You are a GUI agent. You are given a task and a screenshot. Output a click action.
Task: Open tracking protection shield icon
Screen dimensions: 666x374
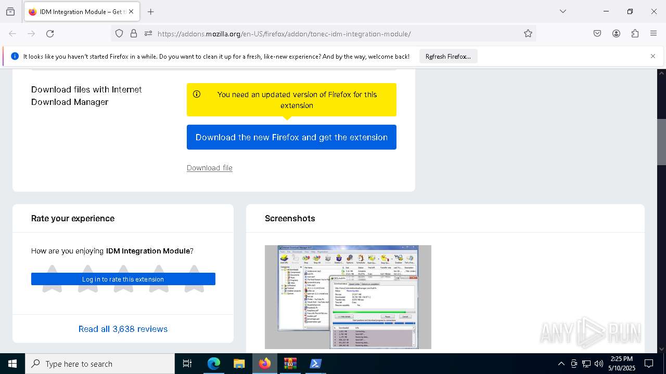[119, 34]
